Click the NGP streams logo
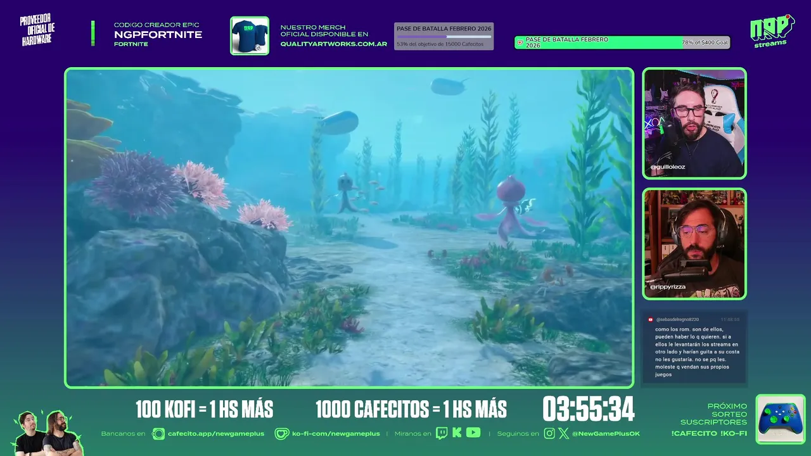 pyautogui.click(x=772, y=31)
